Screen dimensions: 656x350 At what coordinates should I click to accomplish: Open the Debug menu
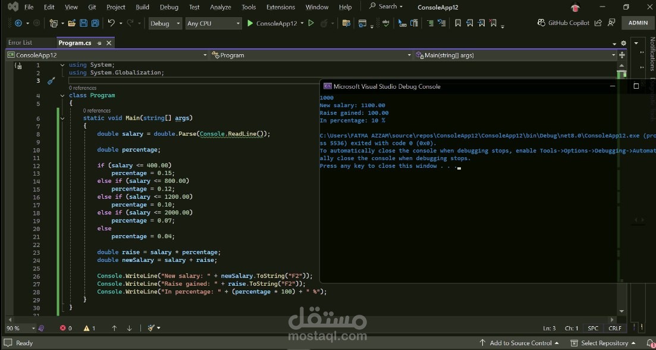click(x=169, y=7)
